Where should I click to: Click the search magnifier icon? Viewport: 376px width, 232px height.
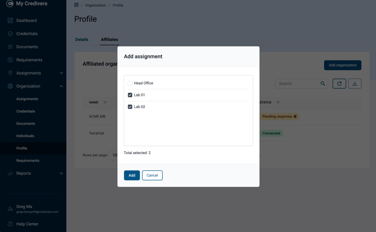323,83
